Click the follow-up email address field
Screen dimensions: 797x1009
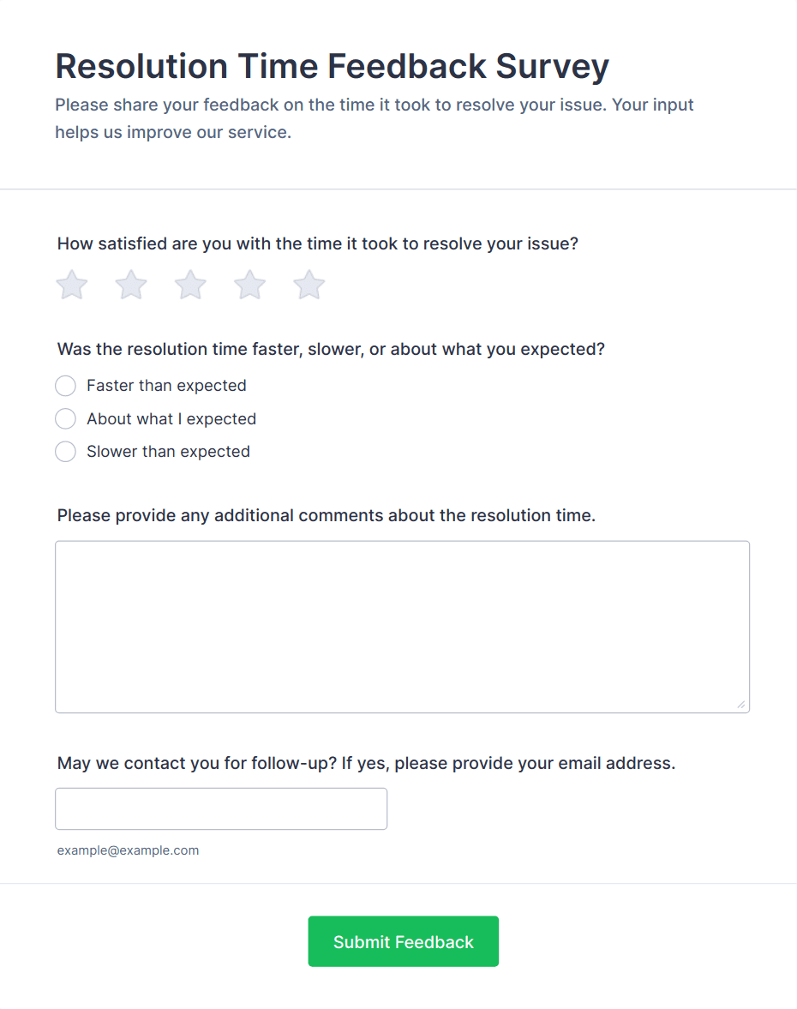pyautogui.click(x=221, y=808)
